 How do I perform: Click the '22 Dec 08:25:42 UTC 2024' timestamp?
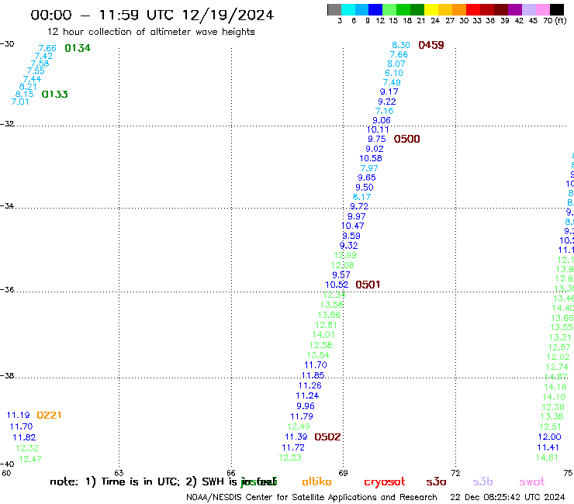point(507,498)
